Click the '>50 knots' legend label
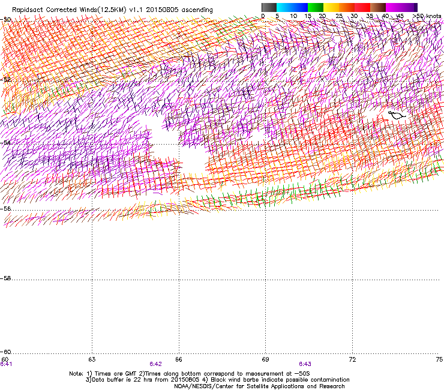This screenshot has width=444, height=390. coord(427,16)
